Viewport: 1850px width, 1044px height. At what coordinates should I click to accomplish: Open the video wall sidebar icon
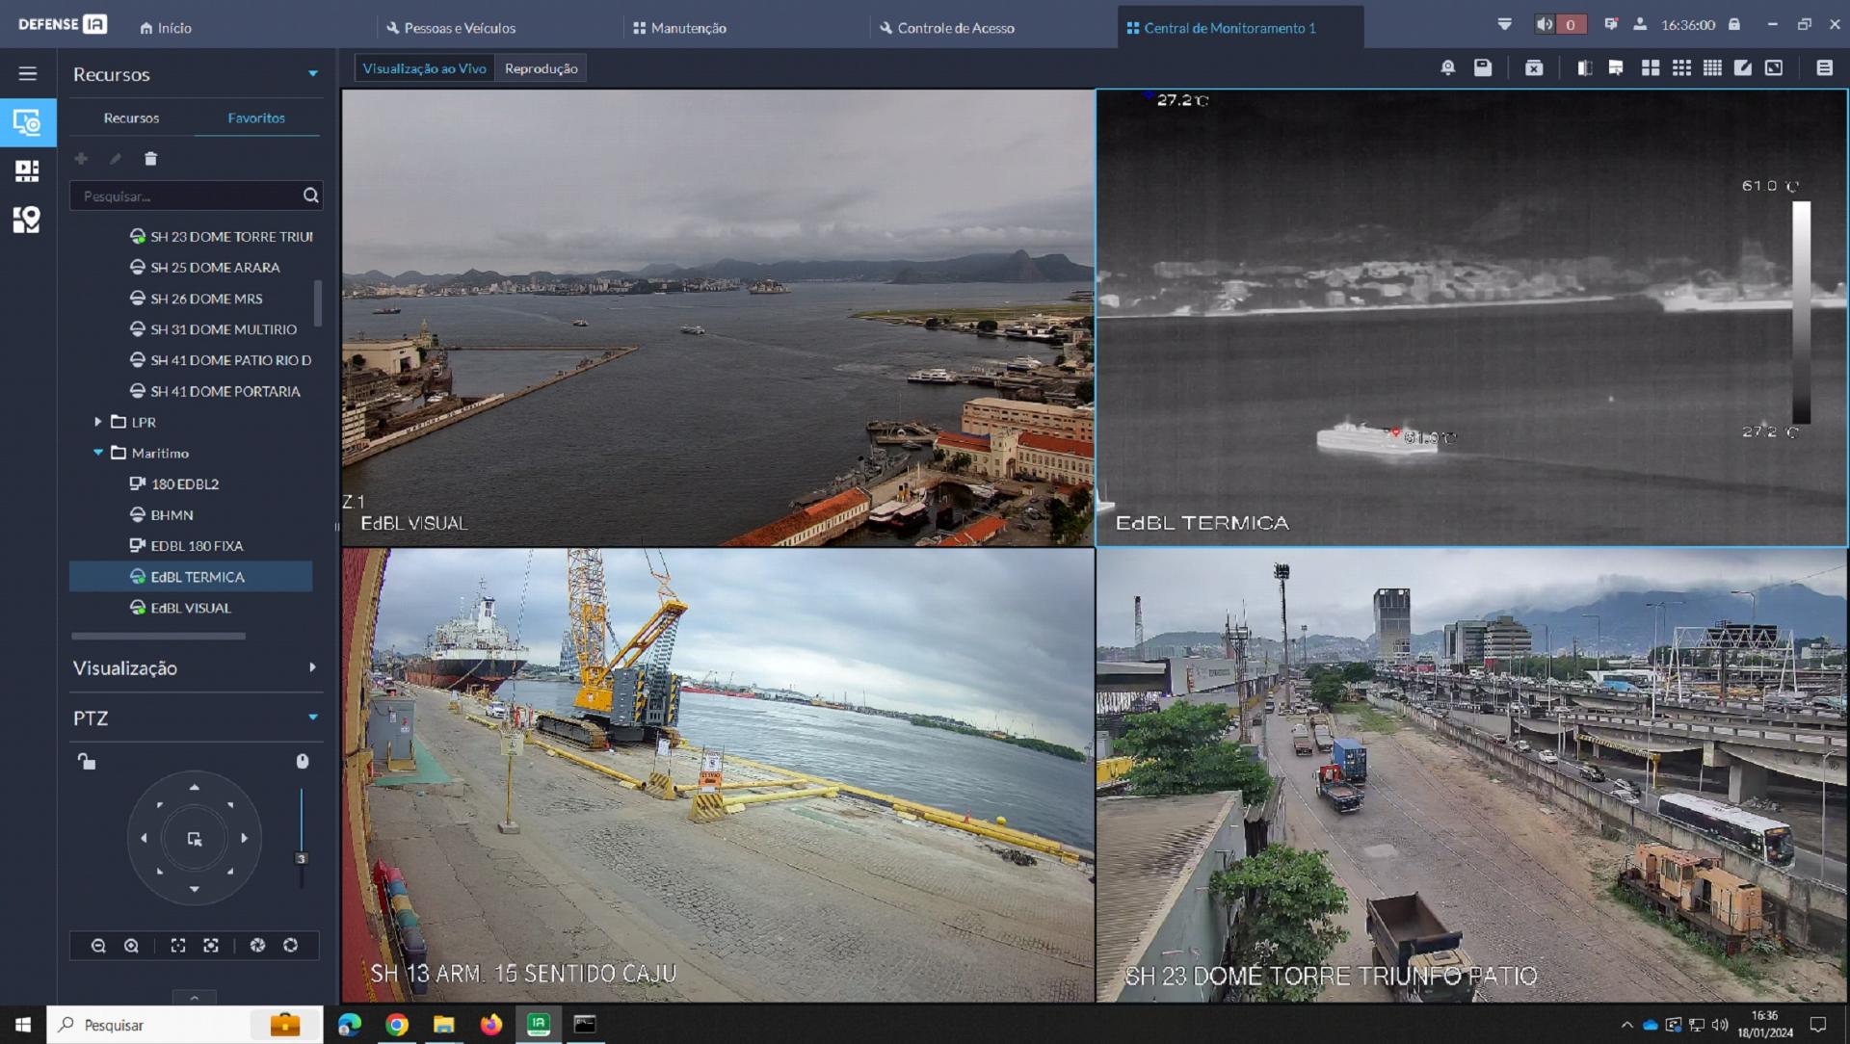27,170
